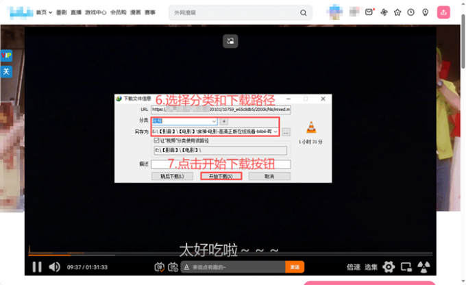Toggle danmaku display on the player

click(160, 267)
